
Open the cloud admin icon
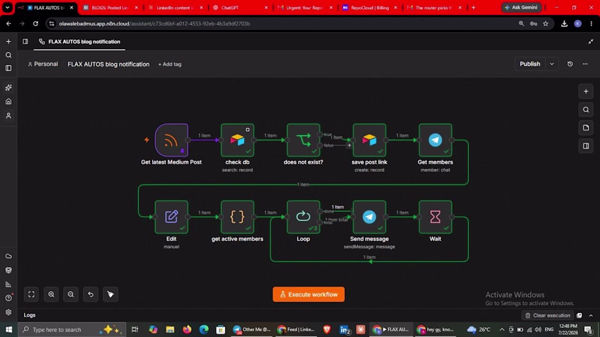[8, 256]
